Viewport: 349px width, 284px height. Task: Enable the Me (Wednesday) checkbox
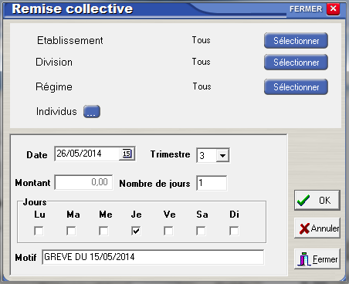click(103, 231)
